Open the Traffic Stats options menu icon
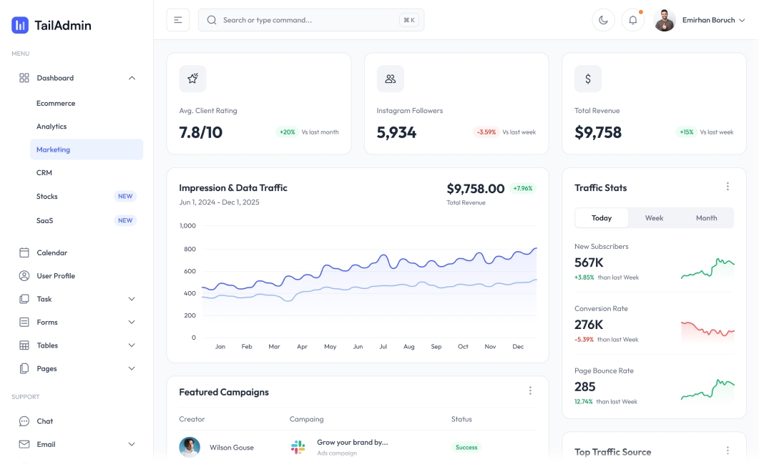Image resolution: width=759 pixels, height=472 pixels. coord(728,185)
